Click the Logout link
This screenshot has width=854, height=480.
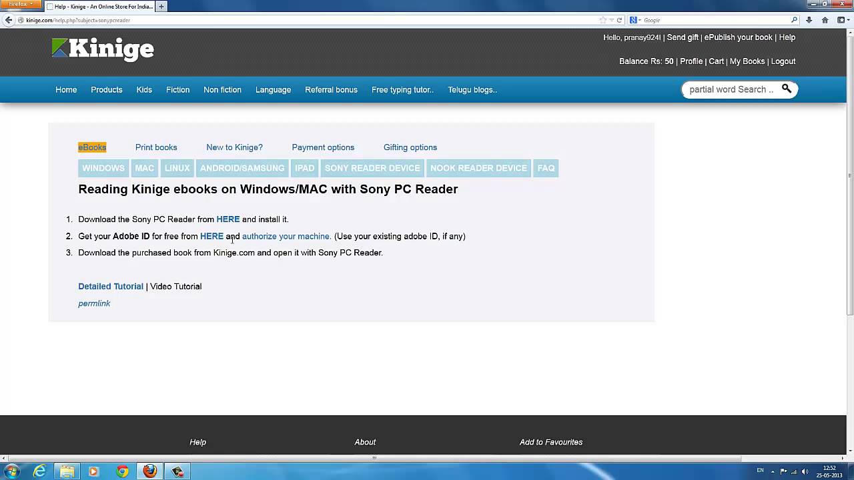783,61
